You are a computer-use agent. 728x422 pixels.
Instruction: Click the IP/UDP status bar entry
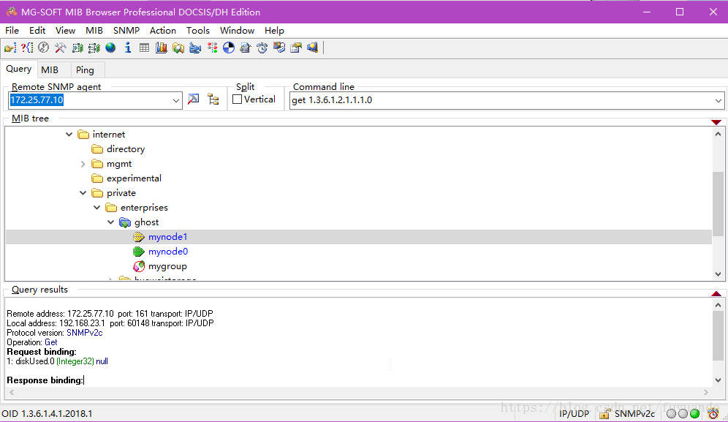[x=574, y=414]
